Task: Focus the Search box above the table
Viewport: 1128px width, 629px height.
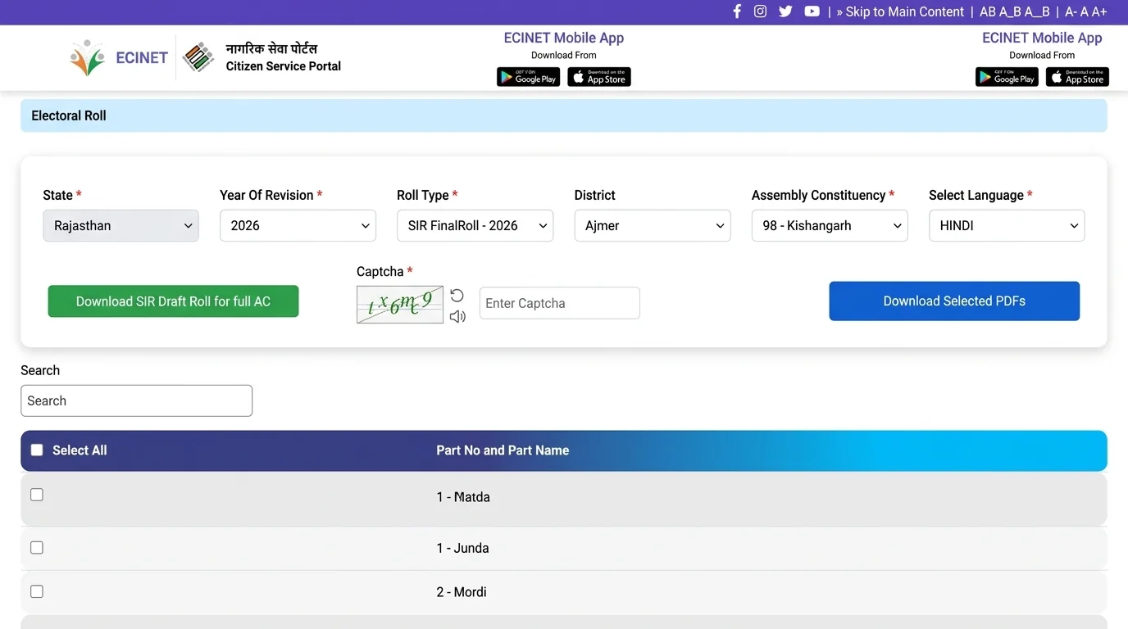Action: [136, 400]
